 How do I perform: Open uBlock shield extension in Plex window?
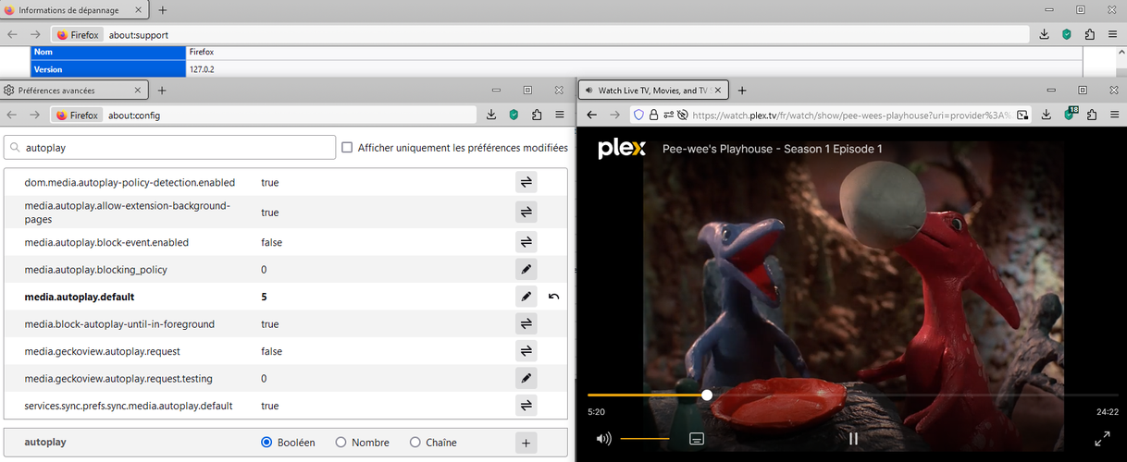pos(1068,115)
